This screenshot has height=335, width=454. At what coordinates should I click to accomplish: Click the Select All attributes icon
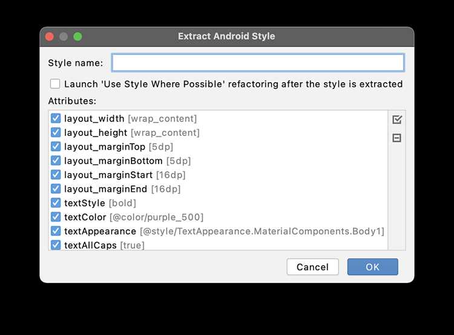tap(397, 120)
